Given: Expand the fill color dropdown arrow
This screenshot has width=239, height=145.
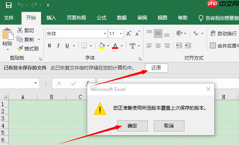Looking at the screenshot, I should (108, 46).
